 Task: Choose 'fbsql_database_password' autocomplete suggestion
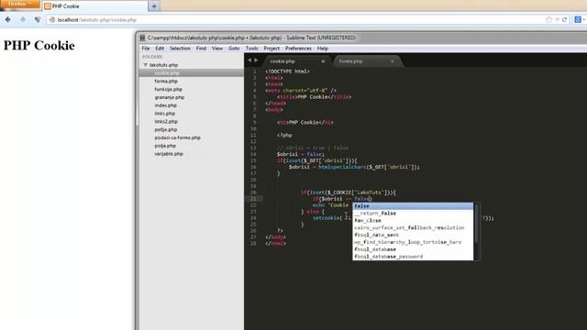pyautogui.click(x=413, y=257)
